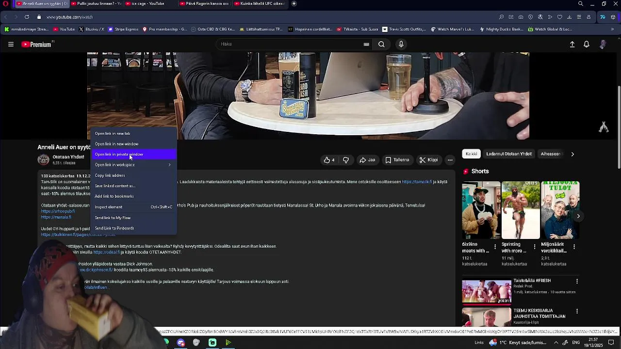This screenshot has width=621, height=349.
Task: Like the video with thumbs up
Action: 329,160
